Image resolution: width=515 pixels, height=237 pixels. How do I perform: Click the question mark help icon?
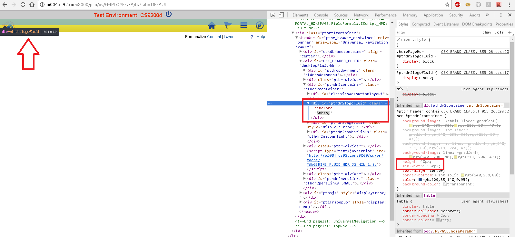[x=252, y=37]
